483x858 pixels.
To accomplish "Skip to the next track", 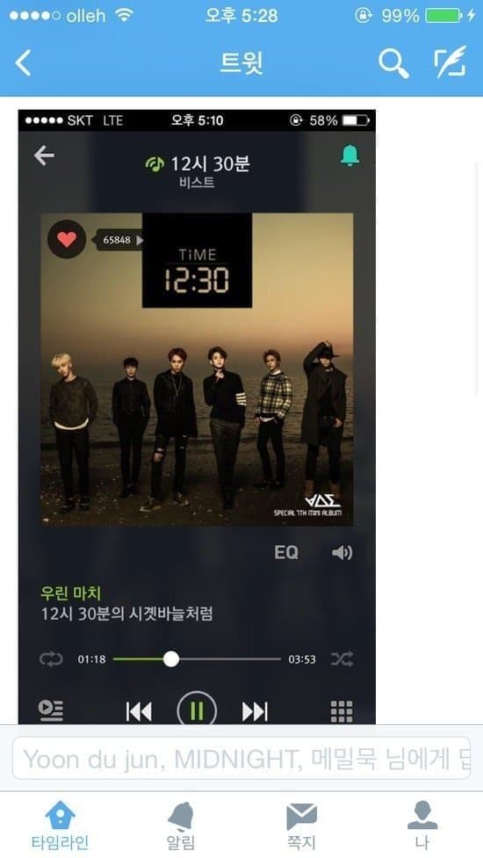I will [x=255, y=711].
